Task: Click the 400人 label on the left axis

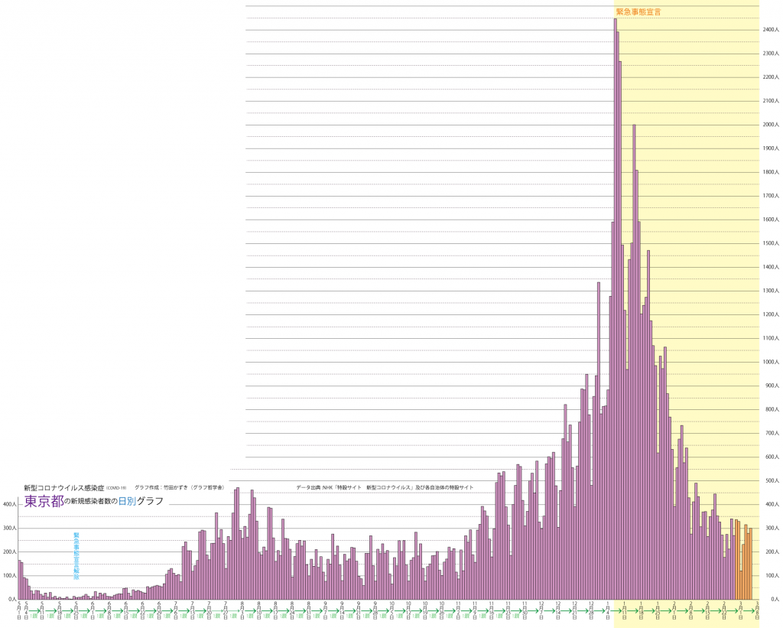Action: pos(8,504)
